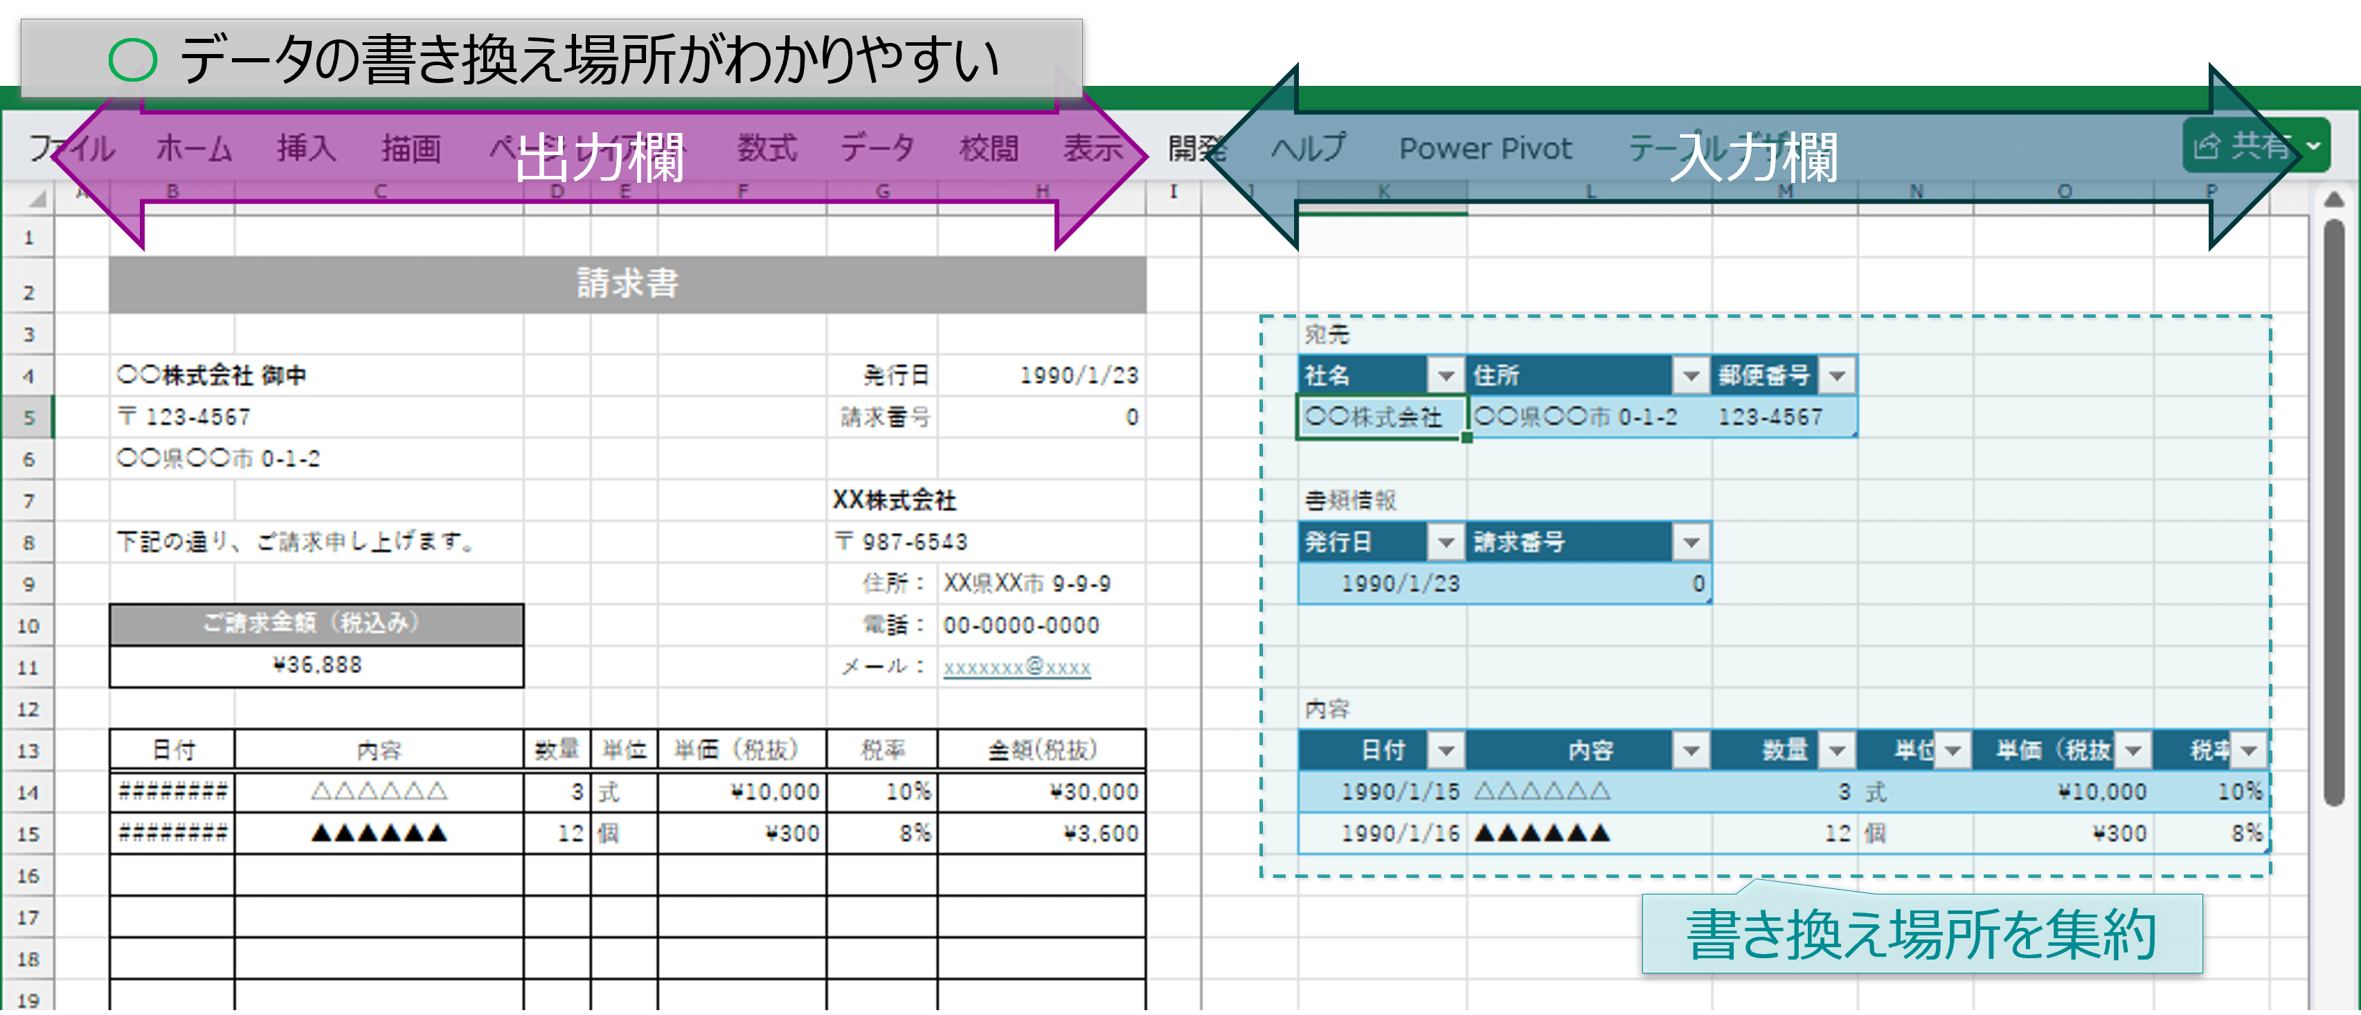Select row header 5
The image size is (2361, 1015).
click(x=28, y=417)
